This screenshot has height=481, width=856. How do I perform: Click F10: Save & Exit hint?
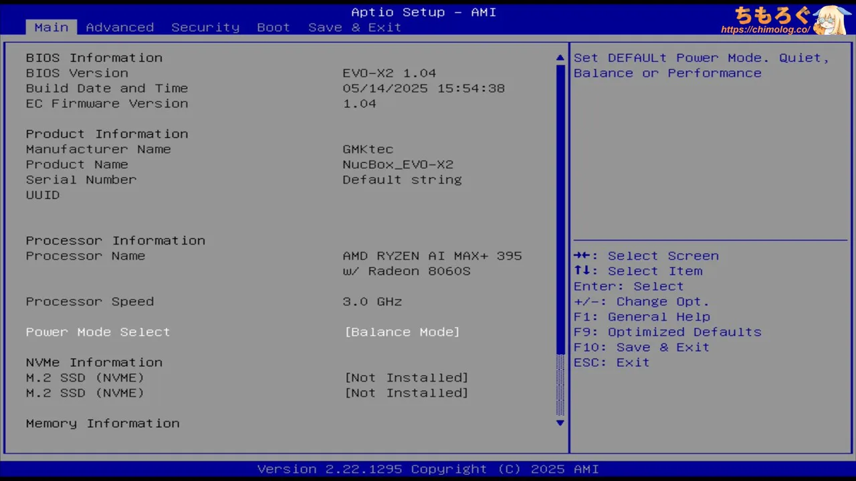pyautogui.click(x=641, y=347)
